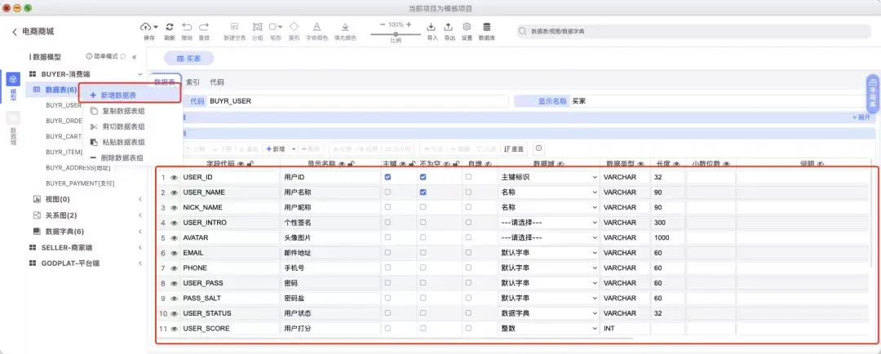Click the search magnifier icon
Screen dimensions: 881x354
[523, 32]
